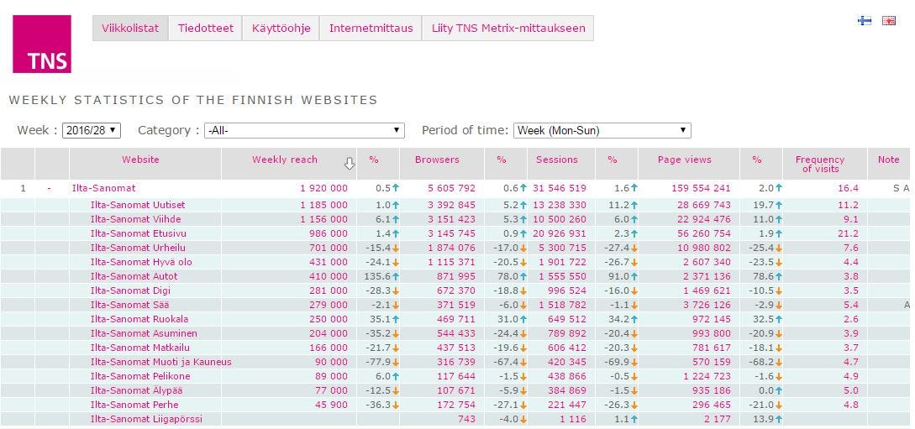Click the frequency value 7.6 for Urheilu
Viewport: 915px width, 429px height.
(x=851, y=248)
